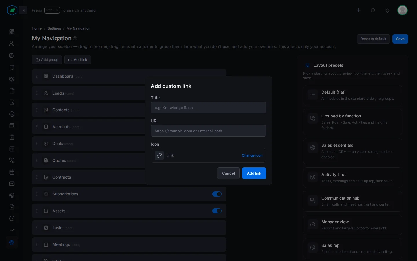Click Reset to default
Image resolution: width=417 pixels, height=261 pixels.
(373, 39)
